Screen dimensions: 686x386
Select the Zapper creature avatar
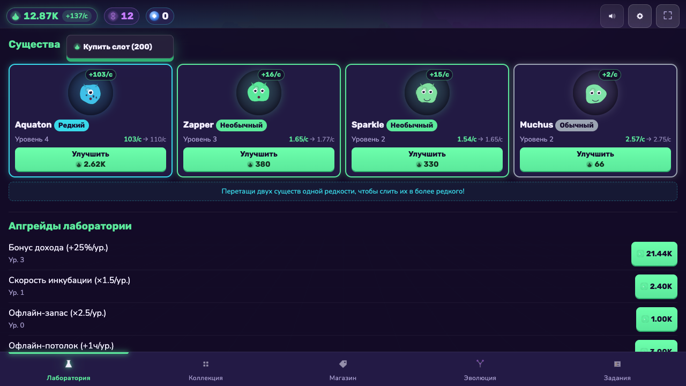[259, 93]
